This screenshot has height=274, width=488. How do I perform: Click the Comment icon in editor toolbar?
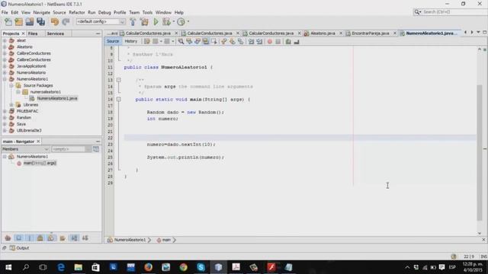coord(288,41)
